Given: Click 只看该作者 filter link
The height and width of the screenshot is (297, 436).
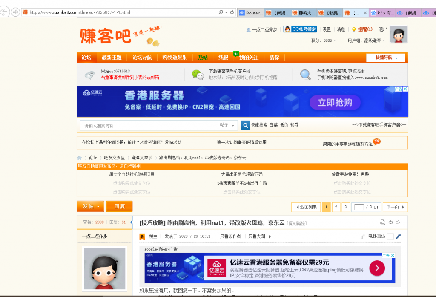Looking at the screenshot, I should (x=230, y=236).
